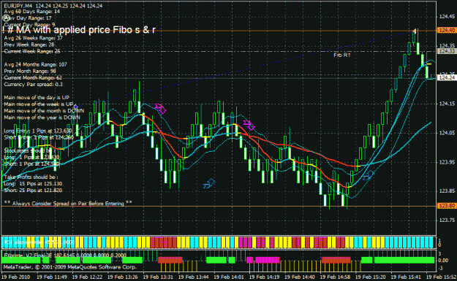Click the blue diamond trendline start marker
457x281 pixels.
pyautogui.click(x=76, y=107)
